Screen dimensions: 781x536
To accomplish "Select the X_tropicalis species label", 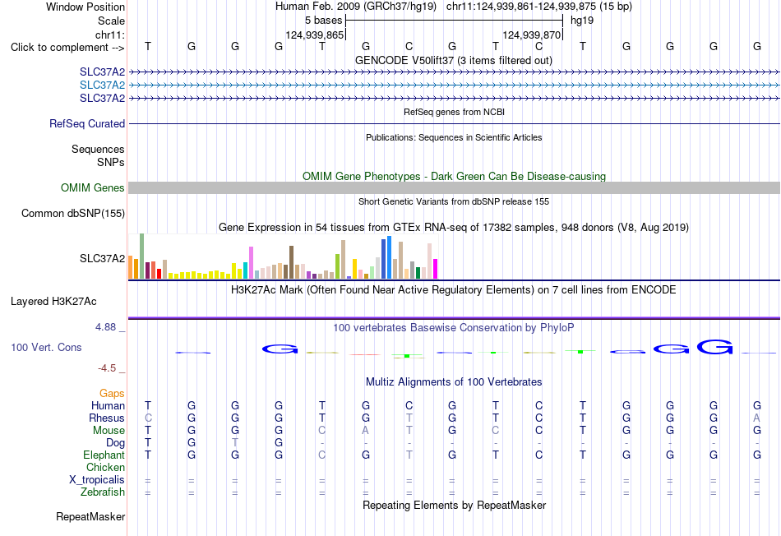I will coord(97,480).
